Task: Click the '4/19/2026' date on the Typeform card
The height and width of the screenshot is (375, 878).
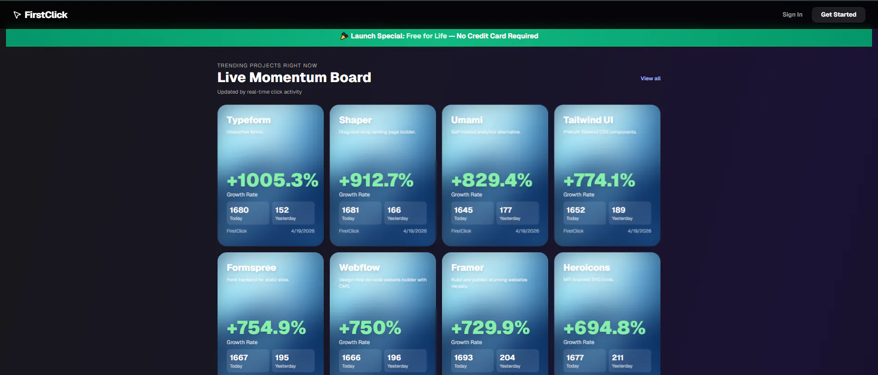Action: [303, 231]
